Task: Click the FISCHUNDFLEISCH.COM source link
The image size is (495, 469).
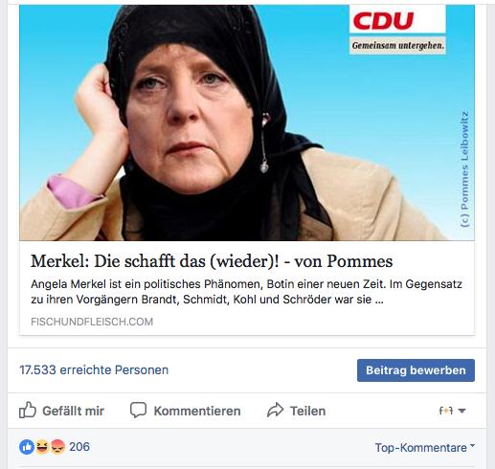Action: pos(92,322)
